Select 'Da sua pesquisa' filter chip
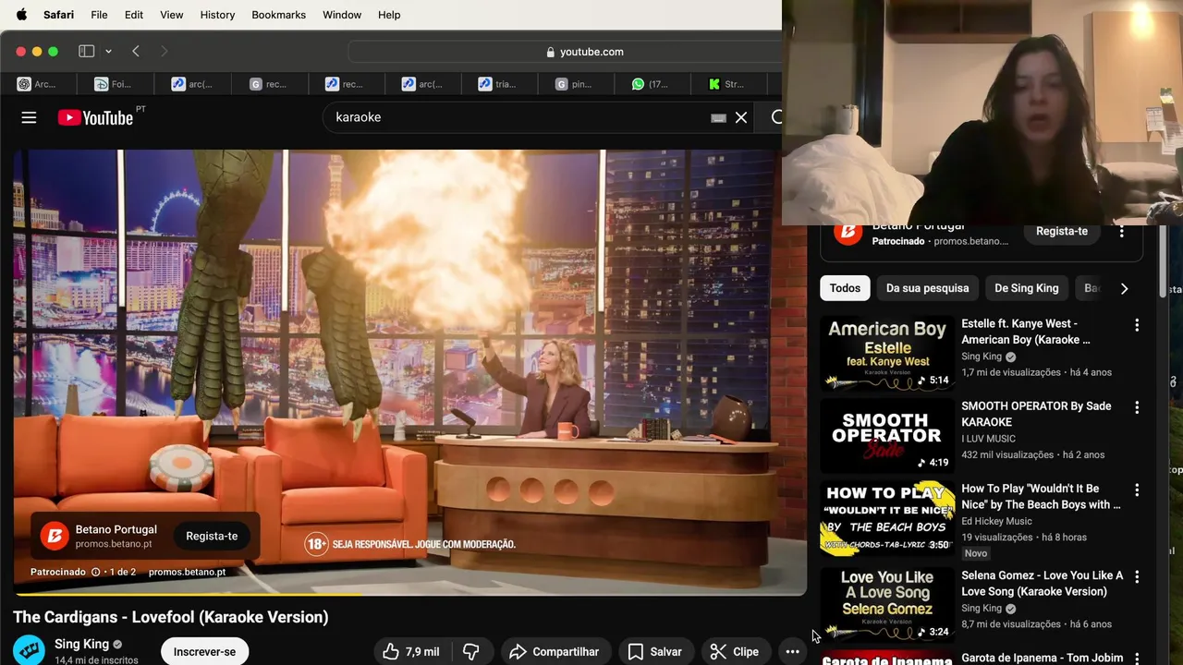1183x665 pixels. click(x=927, y=288)
